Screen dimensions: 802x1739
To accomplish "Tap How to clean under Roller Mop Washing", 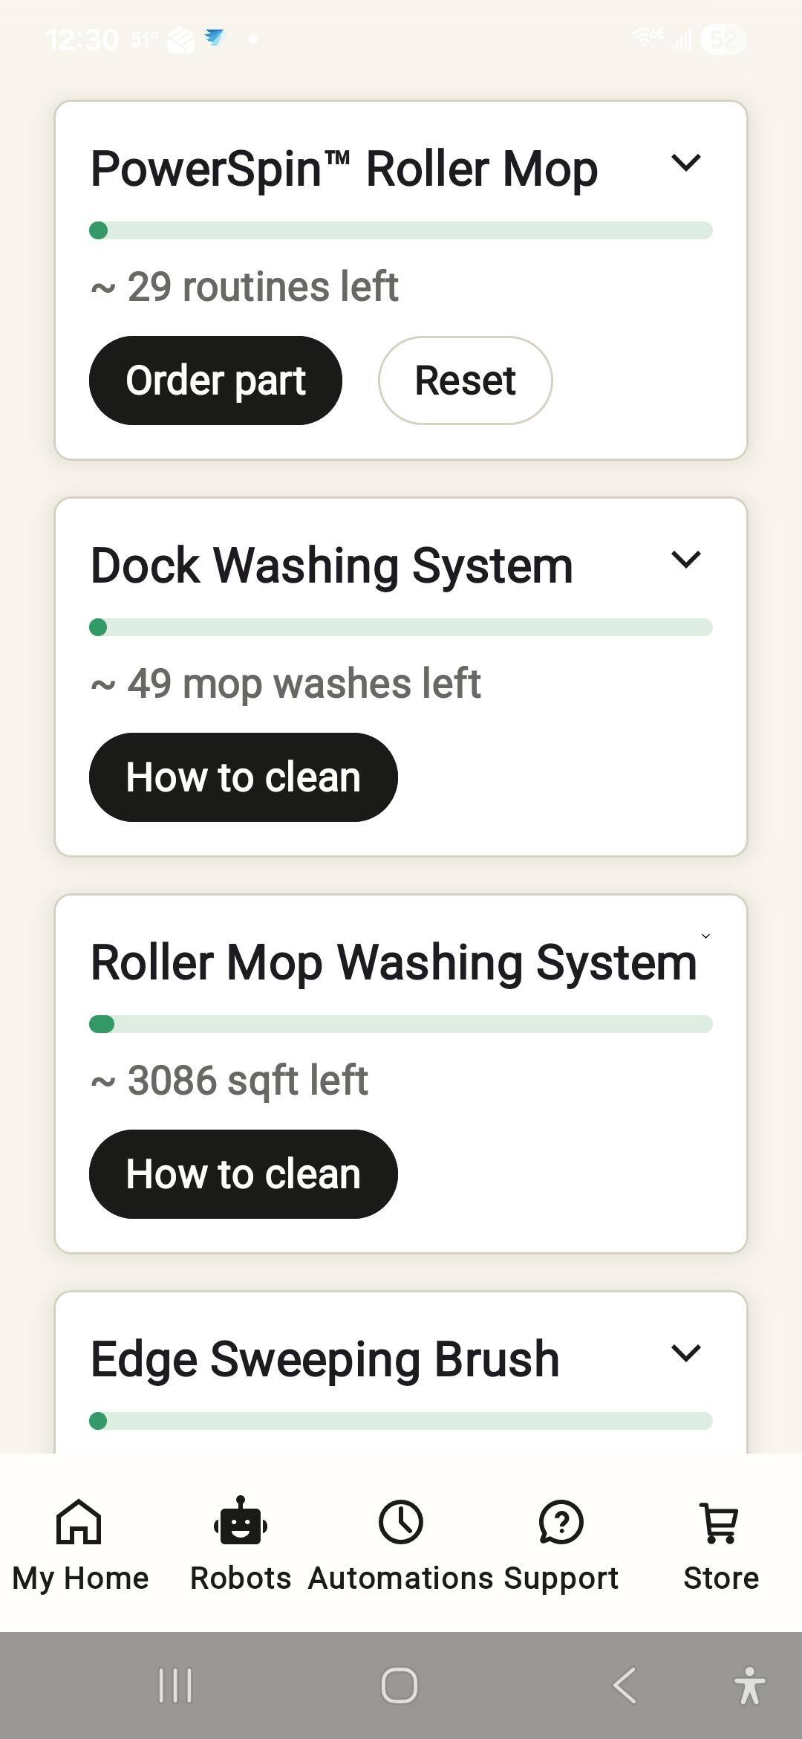I will [x=243, y=1174].
